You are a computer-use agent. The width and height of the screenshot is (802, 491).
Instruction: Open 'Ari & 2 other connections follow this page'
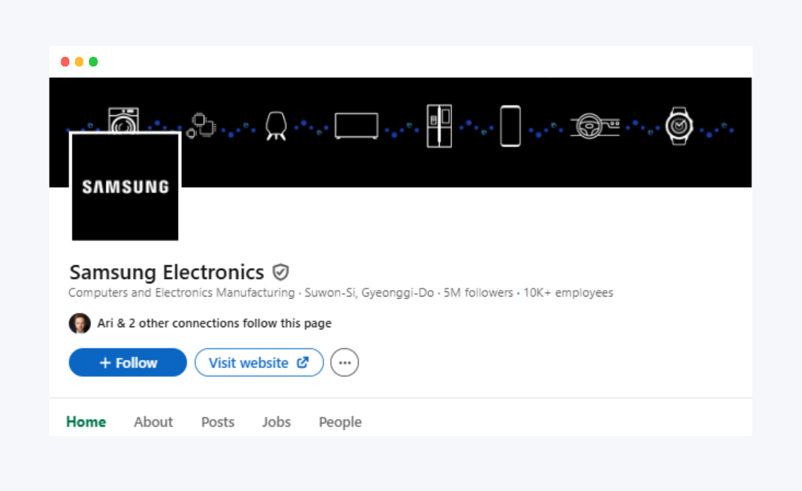pyautogui.click(x=214, y=323)
